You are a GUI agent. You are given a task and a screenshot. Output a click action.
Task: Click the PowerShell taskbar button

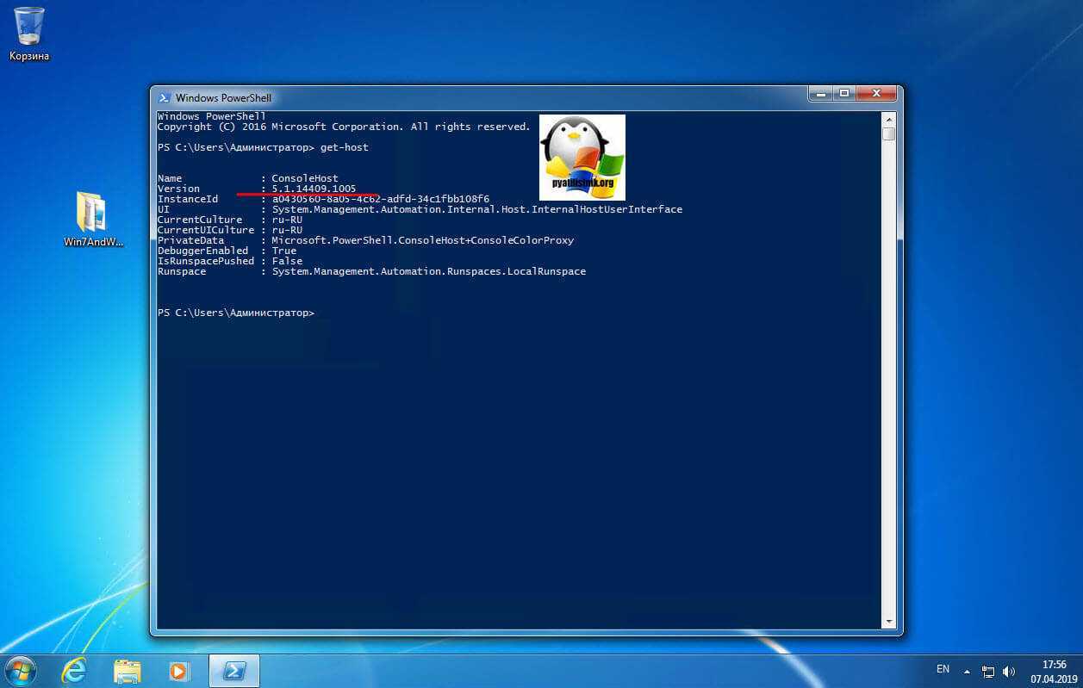click(x=233, y=671)
